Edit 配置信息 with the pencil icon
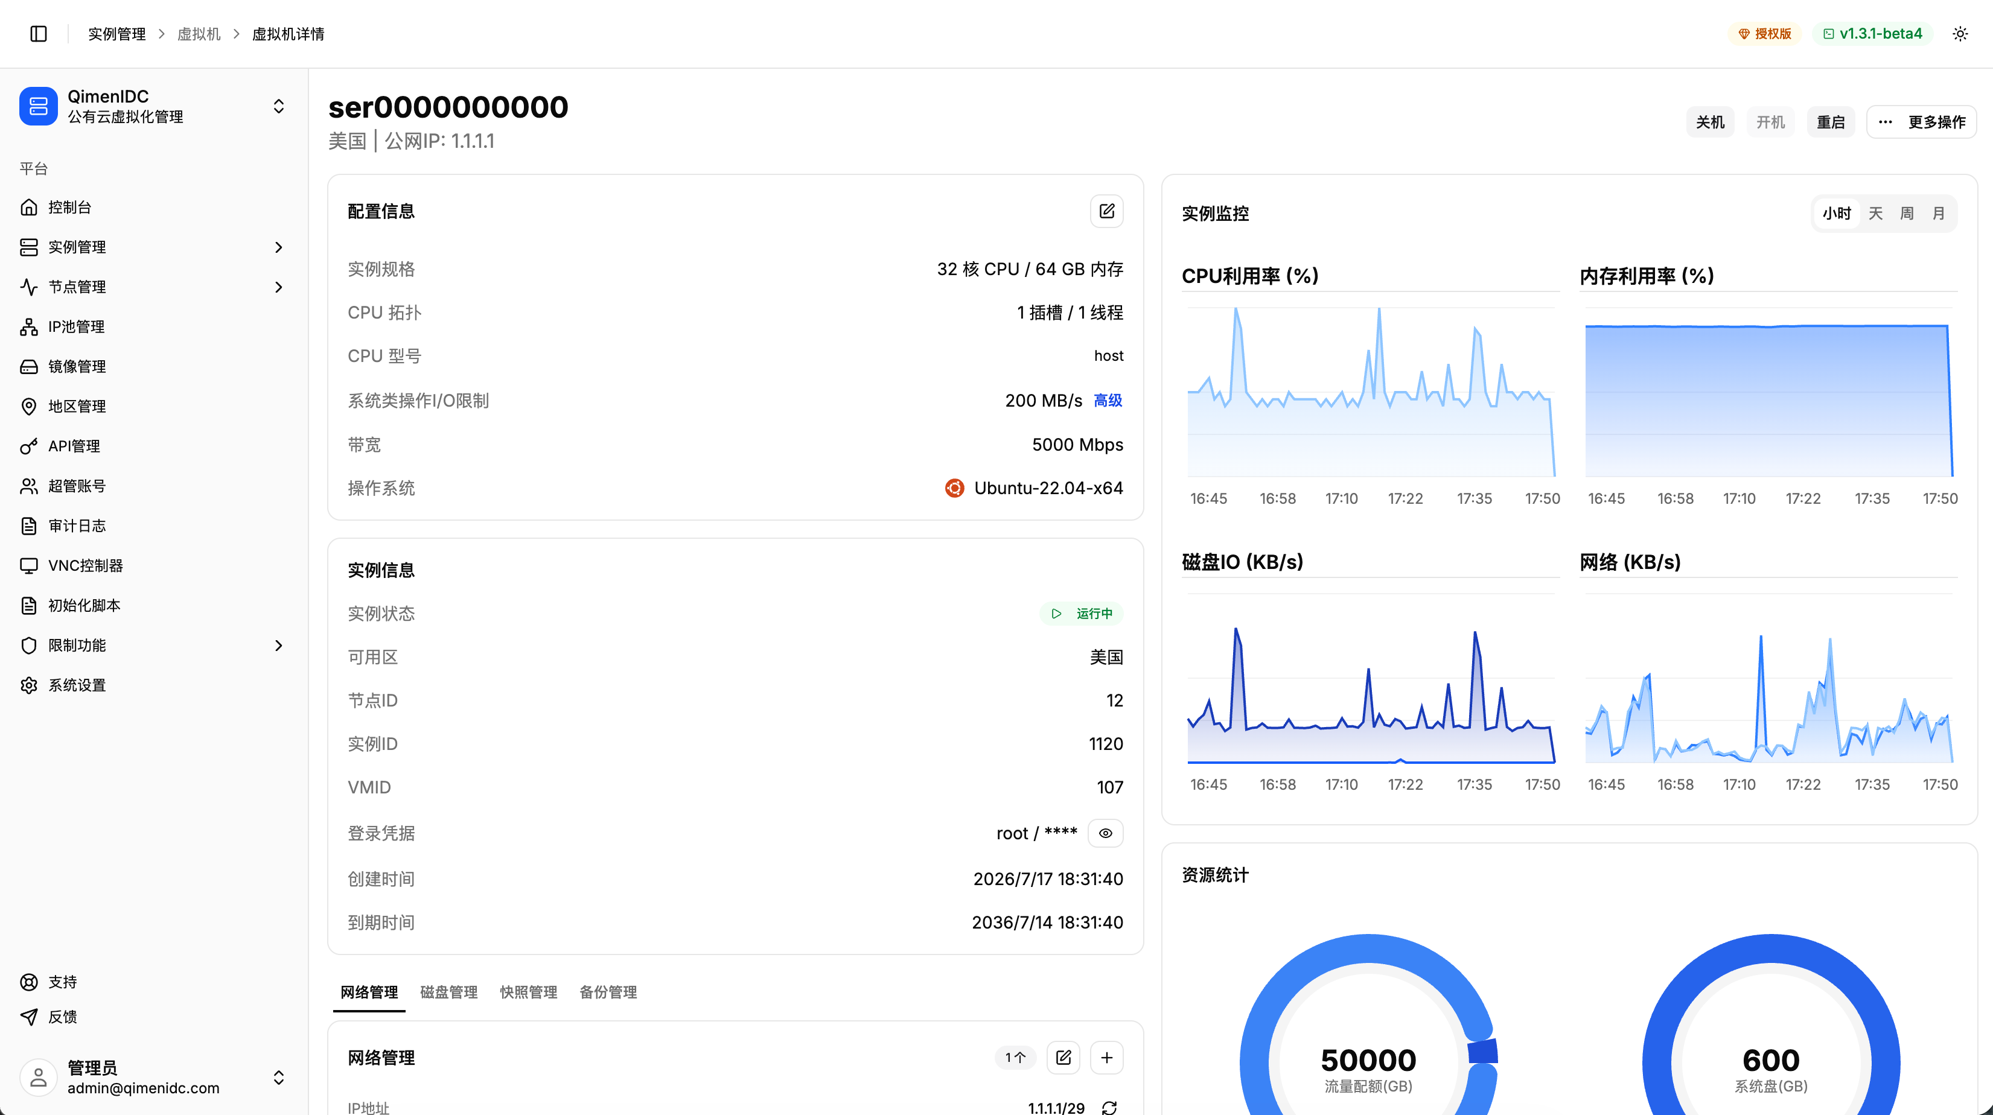The width and height of the screenshot is (1993, 1115). pyautogui.click(x=1106, y=211)
